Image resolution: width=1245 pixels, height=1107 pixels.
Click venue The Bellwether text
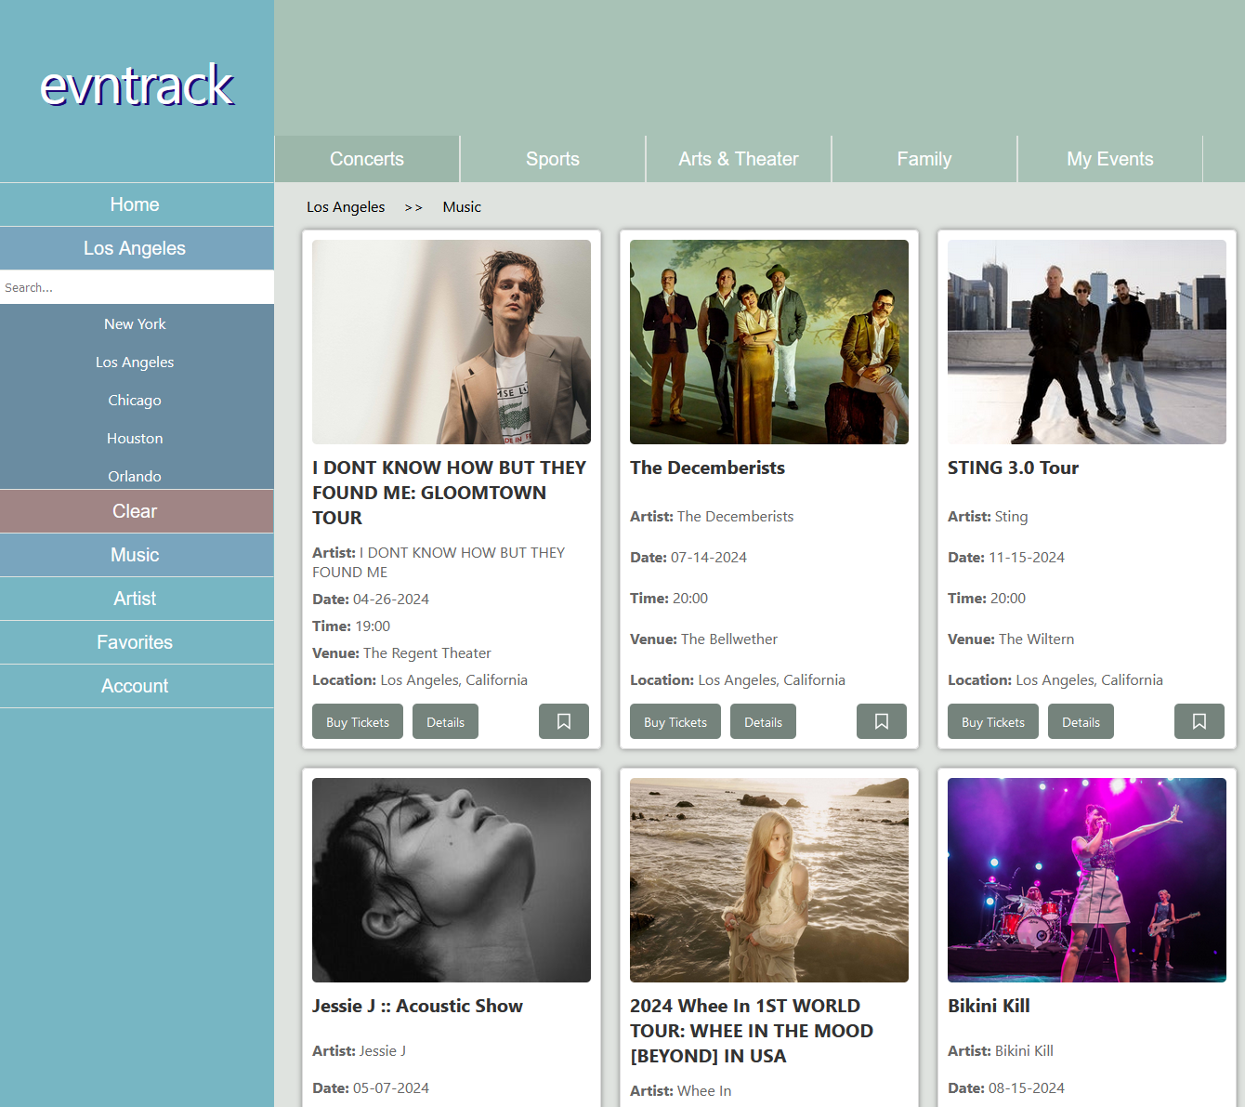[729, 639]
